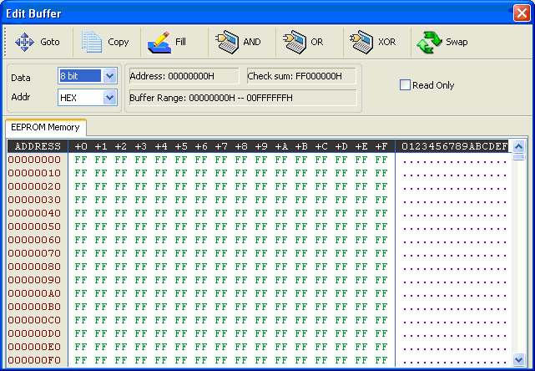Click the ASCII column header 0123456789ABCDEF
This screenshot has width=535, height=371.
click(454, 146)
